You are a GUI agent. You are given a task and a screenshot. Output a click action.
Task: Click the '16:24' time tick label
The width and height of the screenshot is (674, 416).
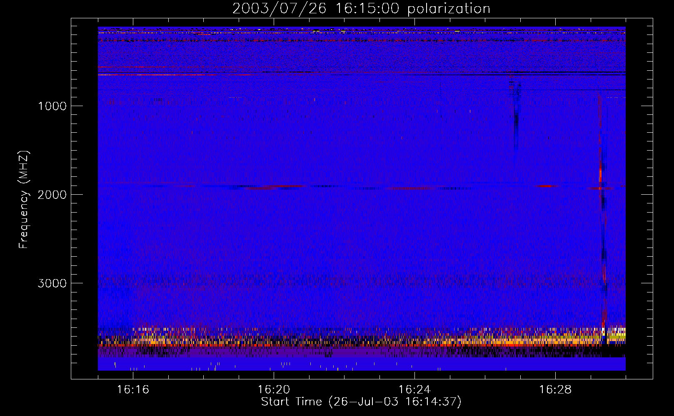(x=414, y=390)
